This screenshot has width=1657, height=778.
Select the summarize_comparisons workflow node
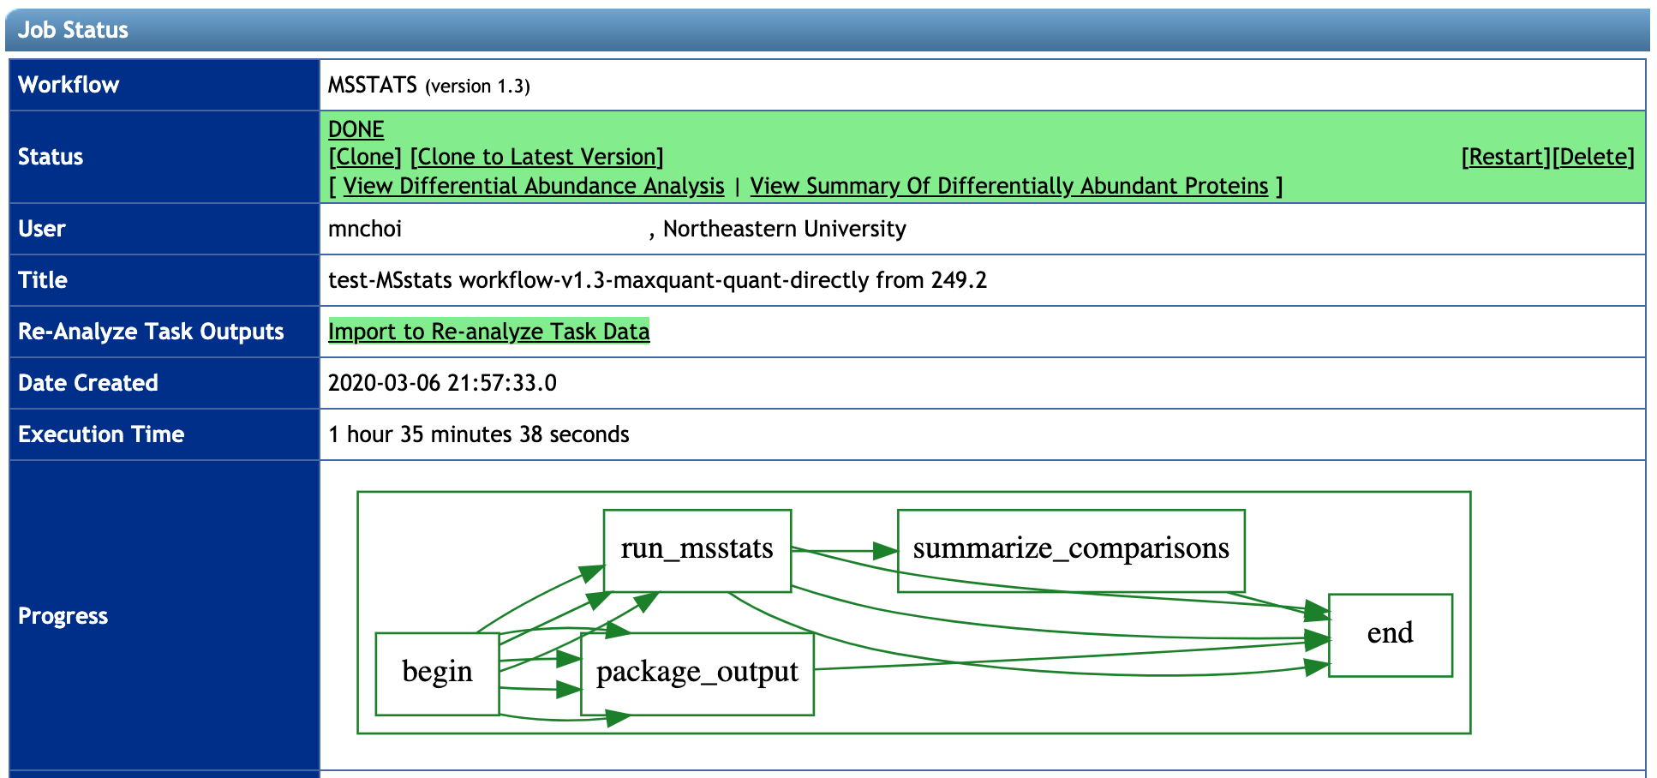tap(1070, 550)
